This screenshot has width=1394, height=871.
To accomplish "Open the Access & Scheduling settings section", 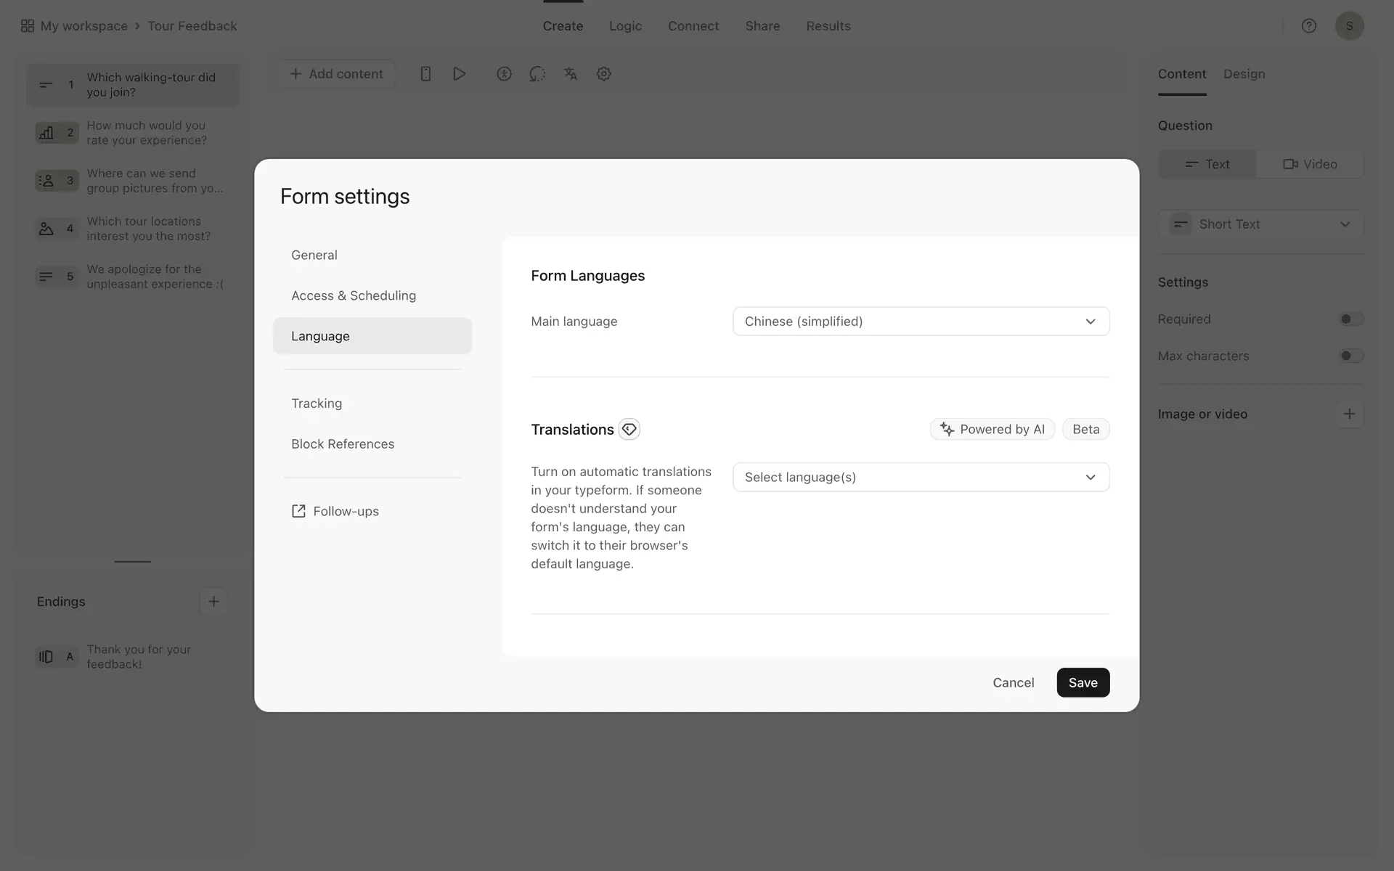I will 354,295.
